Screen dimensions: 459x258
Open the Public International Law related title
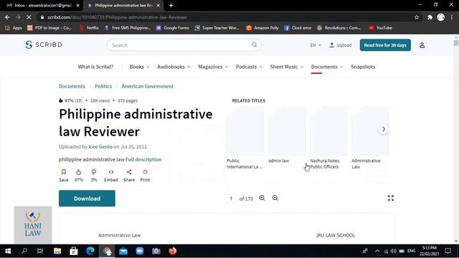245,138
